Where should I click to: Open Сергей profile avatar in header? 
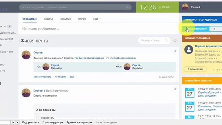pyautogui.click(x=185, y=7)
